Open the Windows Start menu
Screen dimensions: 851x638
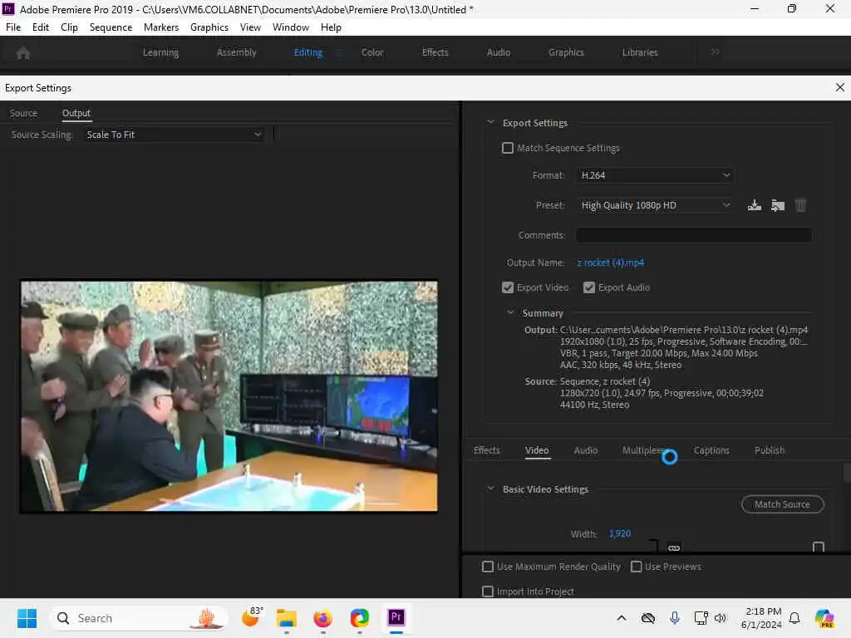pos(27,618)
